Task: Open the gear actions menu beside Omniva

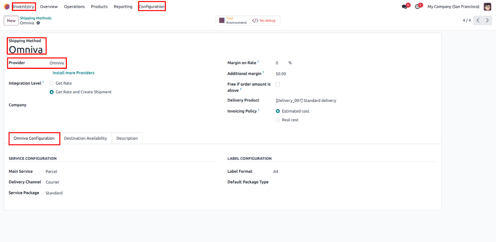Action: [38, 23]
